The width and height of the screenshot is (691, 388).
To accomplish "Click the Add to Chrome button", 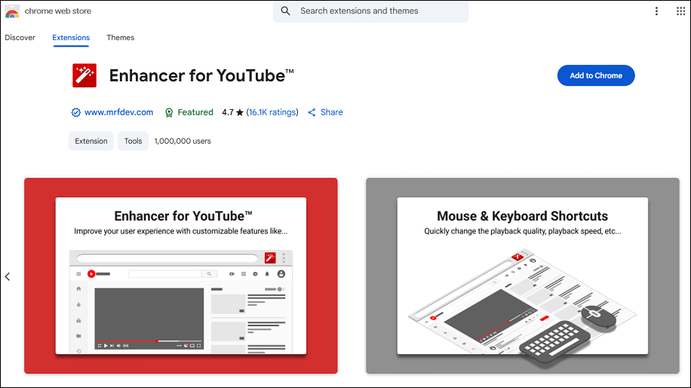I will pos(596,75).
